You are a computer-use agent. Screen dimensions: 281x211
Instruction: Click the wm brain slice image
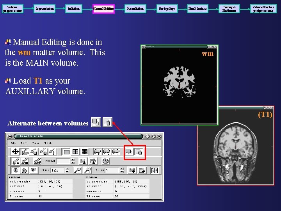pyautogui.click(x=180, y=86)
